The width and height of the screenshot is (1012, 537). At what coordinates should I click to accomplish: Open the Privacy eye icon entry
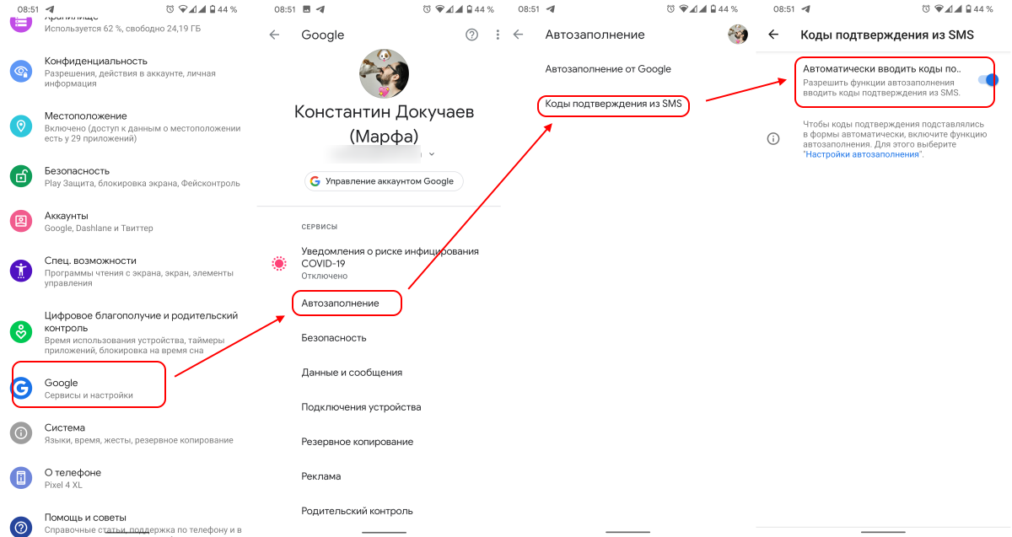click(21, 71)
